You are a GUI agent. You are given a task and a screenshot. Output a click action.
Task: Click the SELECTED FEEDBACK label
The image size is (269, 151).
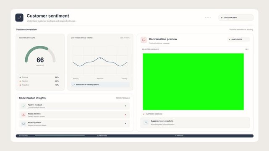pos(150,49)
